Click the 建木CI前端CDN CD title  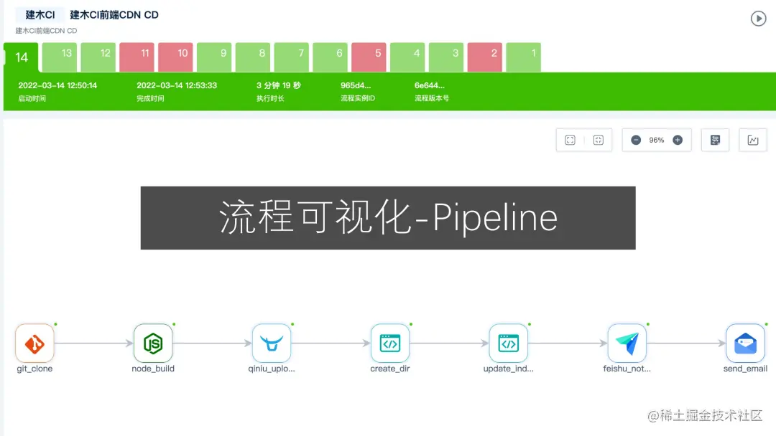[x=114, y=15]
